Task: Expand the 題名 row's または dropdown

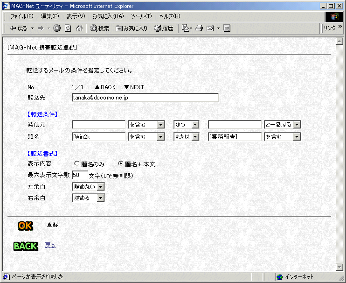Action: click(x=187, y=137)
